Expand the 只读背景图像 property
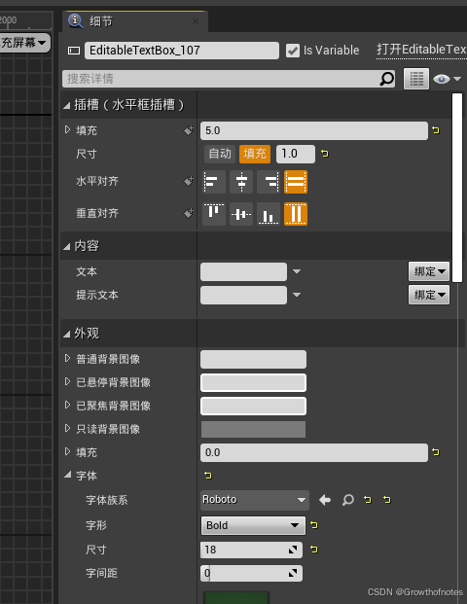Image resolution: width=467 pixels, height=604 pixels. tap(67, 428)
